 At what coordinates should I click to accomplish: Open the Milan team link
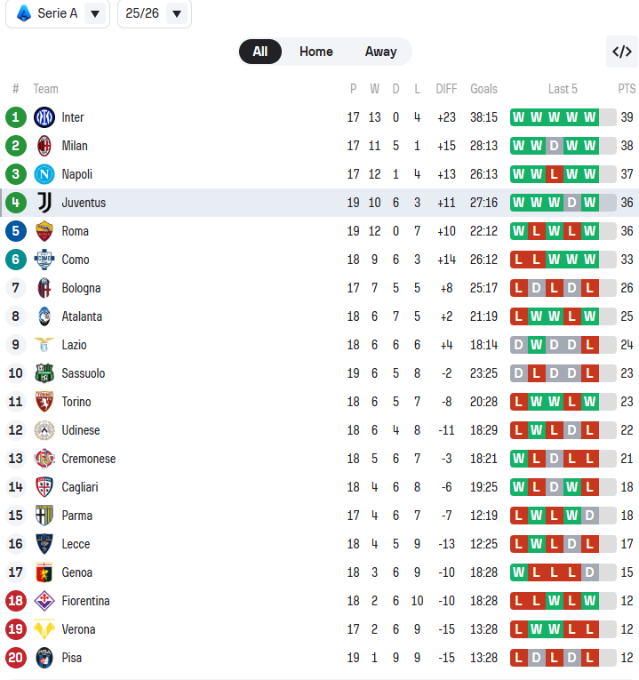tap(75, 146)
